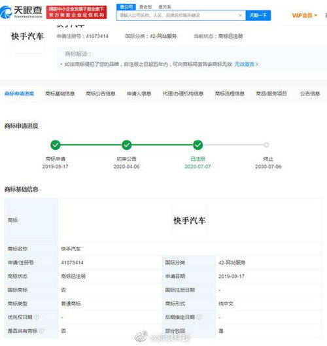Open the 无效宣告 link
Image resolution: width=327 pixels, height=346 pixels.
[246, 64]
